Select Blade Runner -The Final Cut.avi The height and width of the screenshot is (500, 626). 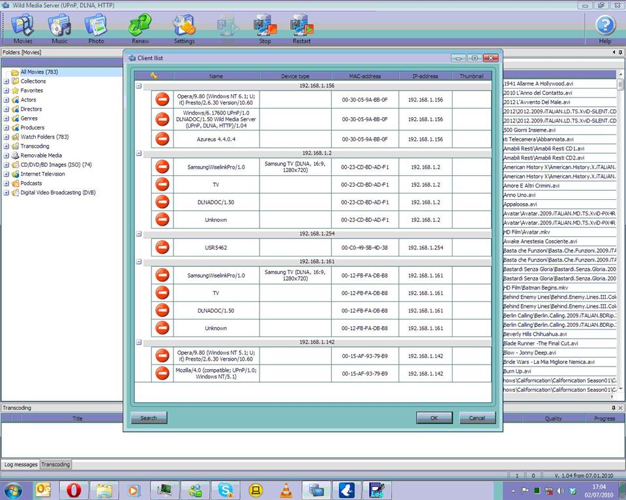(x=541, y=343)
